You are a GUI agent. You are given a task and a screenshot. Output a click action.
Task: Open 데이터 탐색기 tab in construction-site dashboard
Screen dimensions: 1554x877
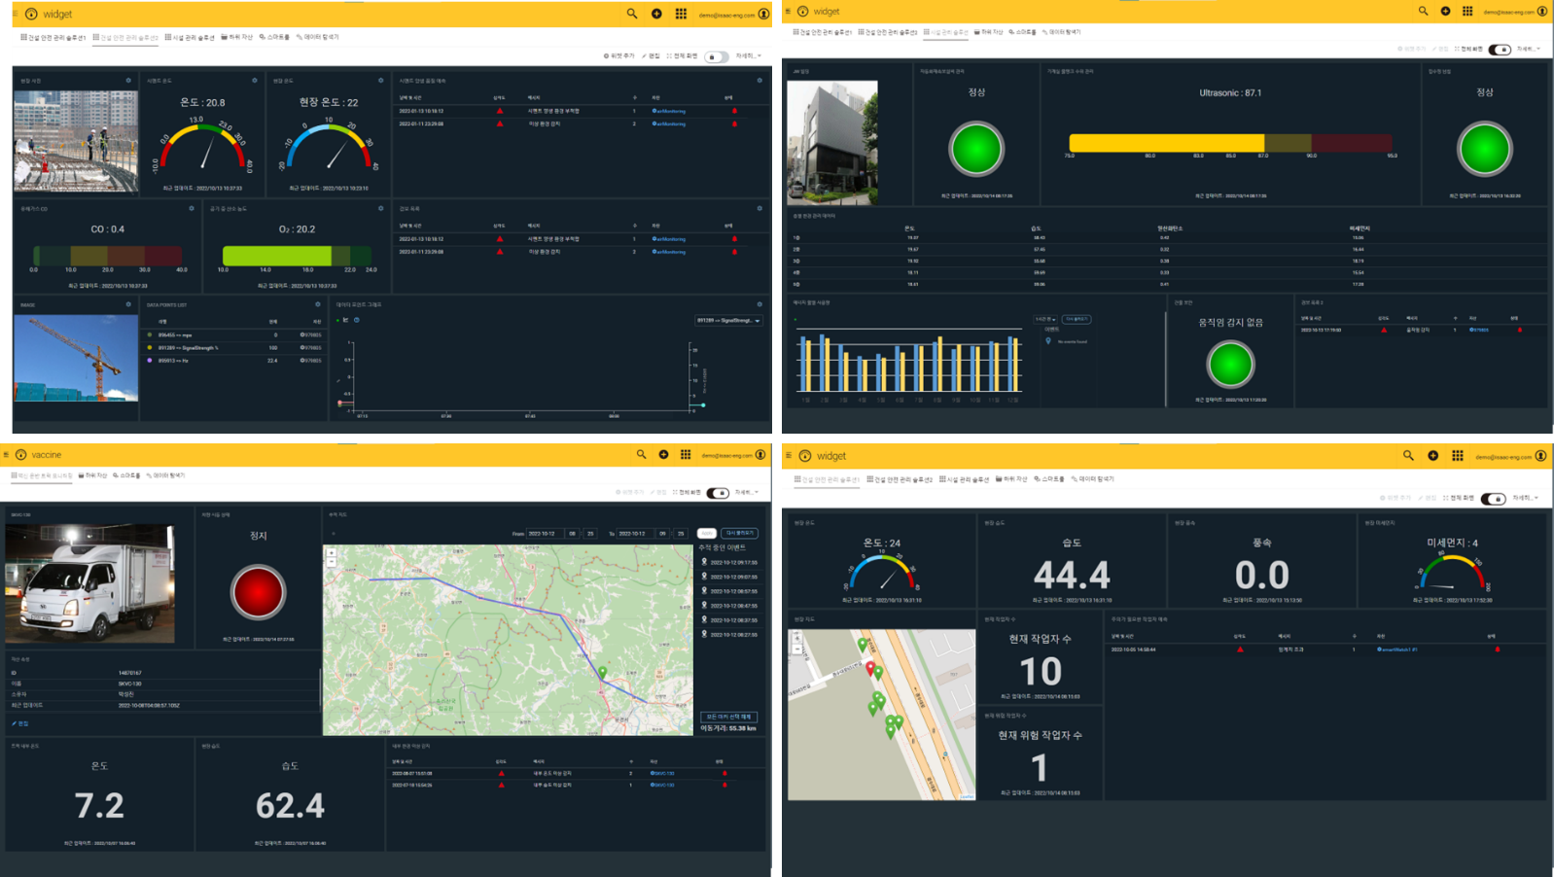coord(317,37)
